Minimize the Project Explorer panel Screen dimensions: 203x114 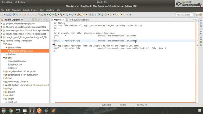click(44, 20)
